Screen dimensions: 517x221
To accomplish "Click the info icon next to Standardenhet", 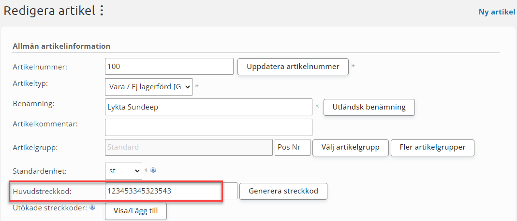I will (153, 170).
